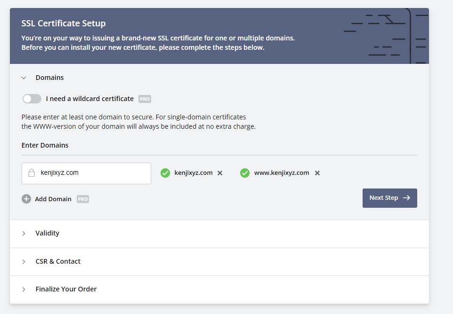
Task: Click green checkmark beside www.kenjixyz.com
Action: click(x=245, y=173)
